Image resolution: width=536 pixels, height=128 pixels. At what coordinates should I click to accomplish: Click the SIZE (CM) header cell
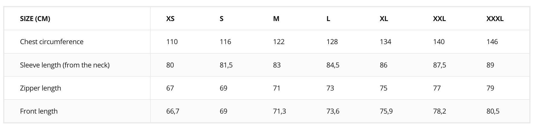35,19
